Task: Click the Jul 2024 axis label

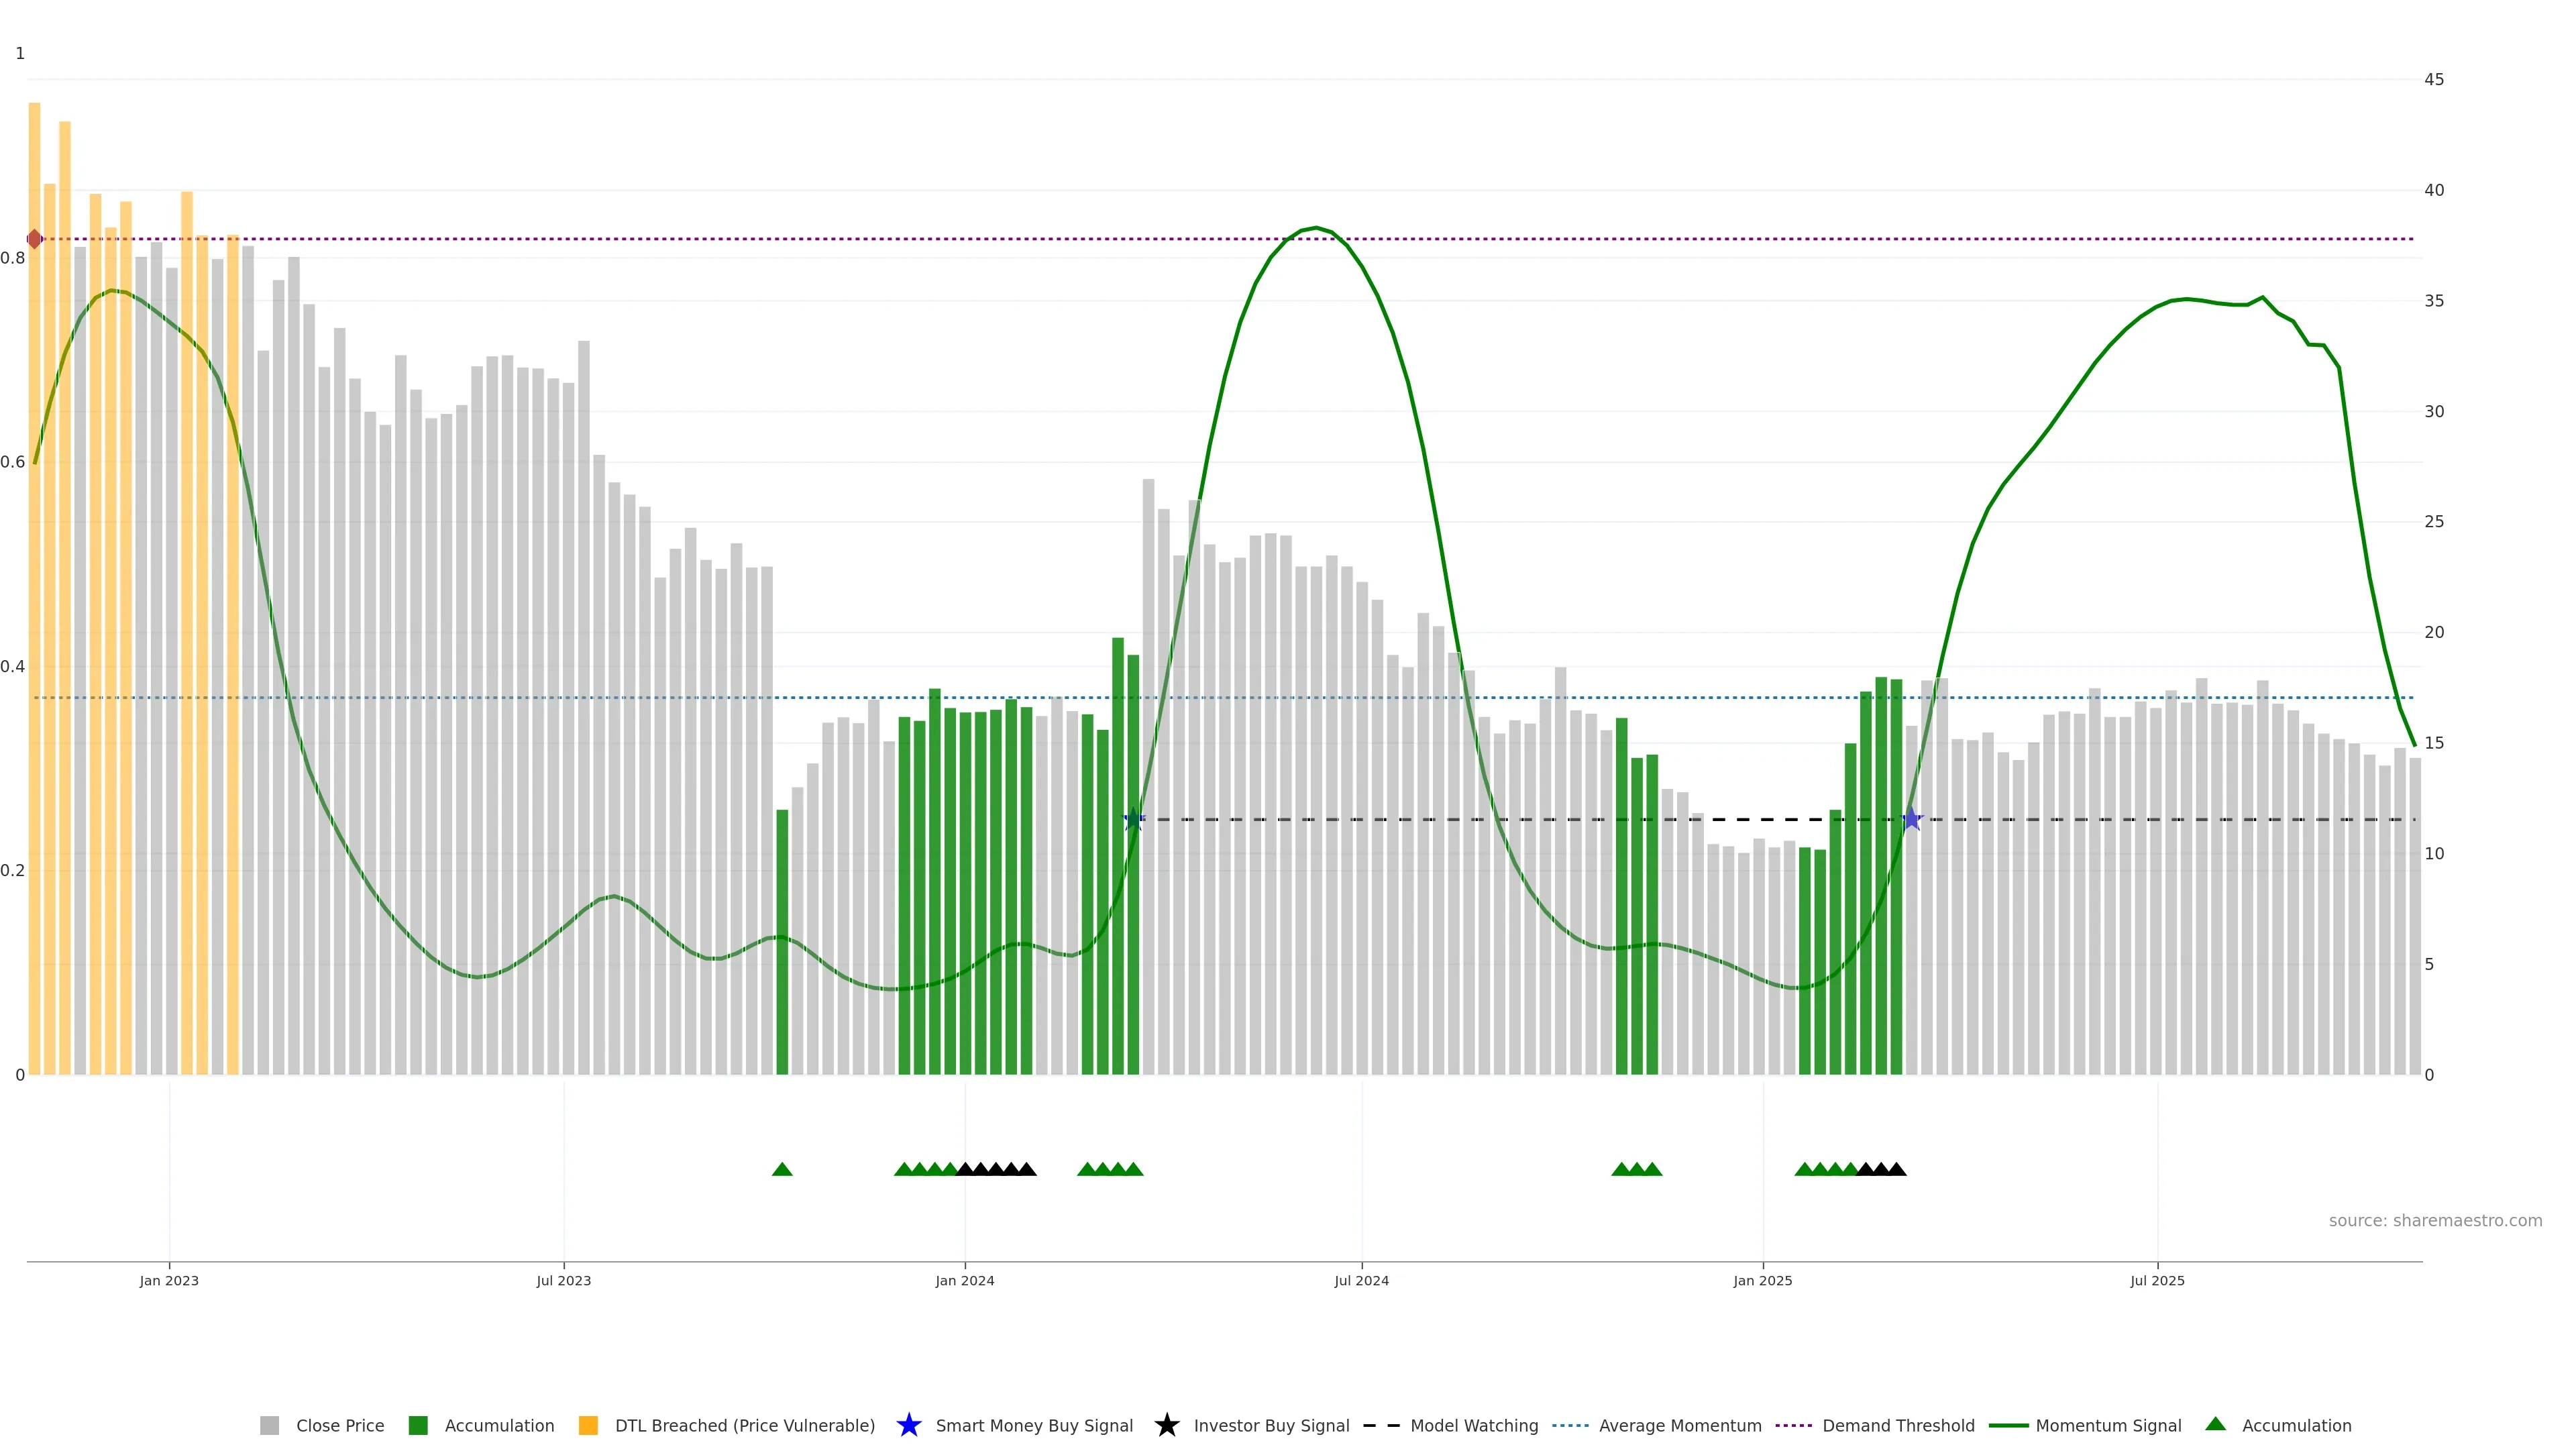Action: (1361, 1280)
